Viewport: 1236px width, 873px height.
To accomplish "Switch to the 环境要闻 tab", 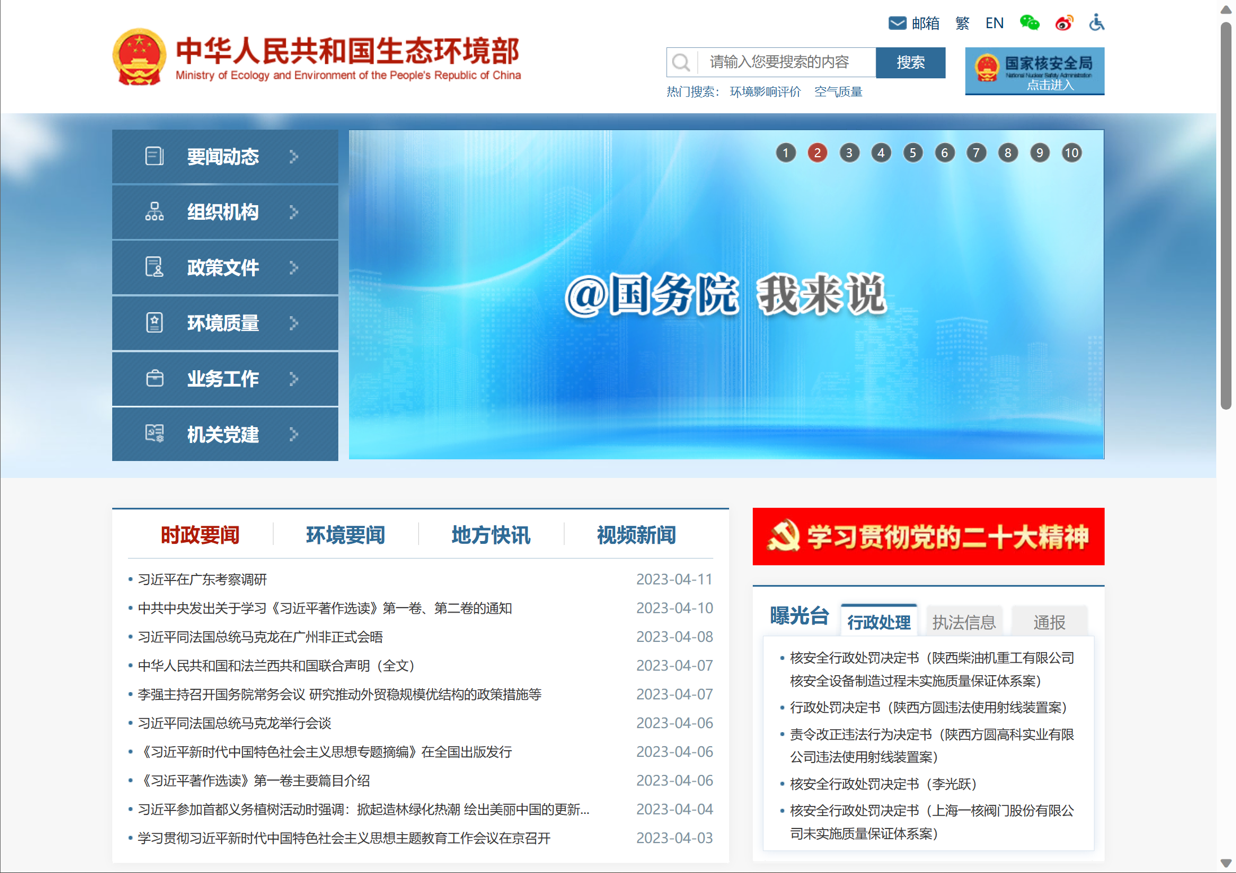I will tap(346, 535).
